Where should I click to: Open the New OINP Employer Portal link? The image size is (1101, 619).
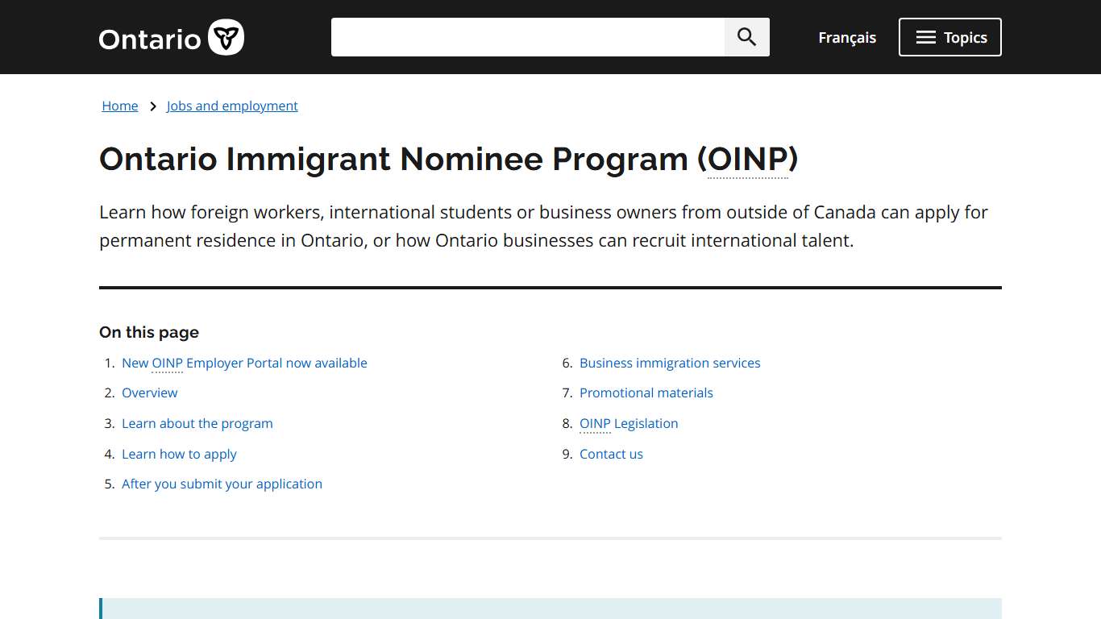tap(244, 363)
